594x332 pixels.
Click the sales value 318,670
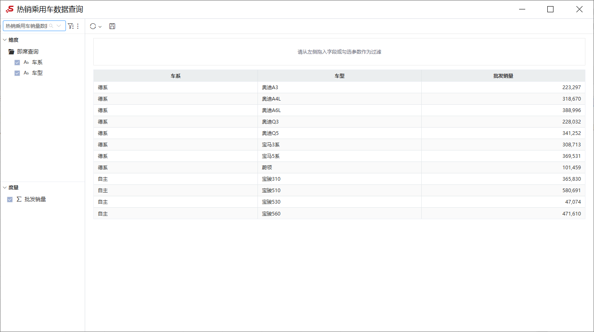(571, 99)
